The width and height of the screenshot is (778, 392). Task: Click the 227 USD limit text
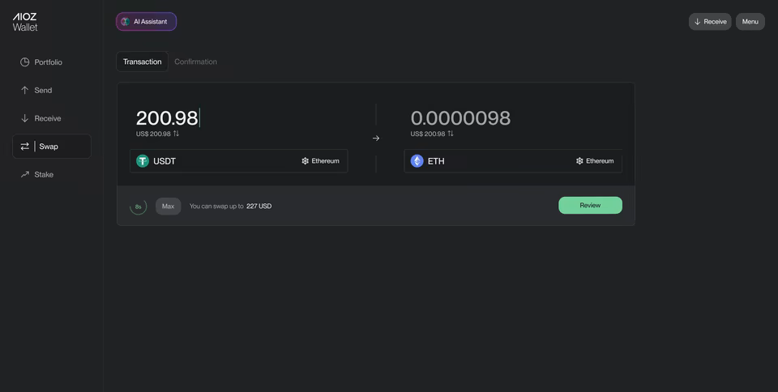[x=259, y=207]
